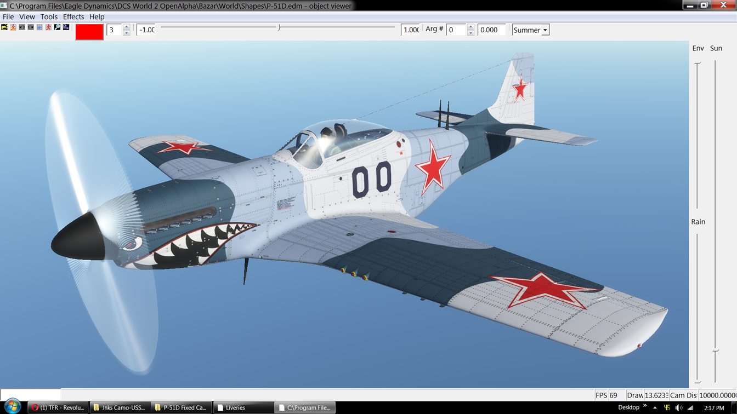Click the yellow open folder toolbar icon
This screenshot has height=414, width=737.
coord(4,27)
